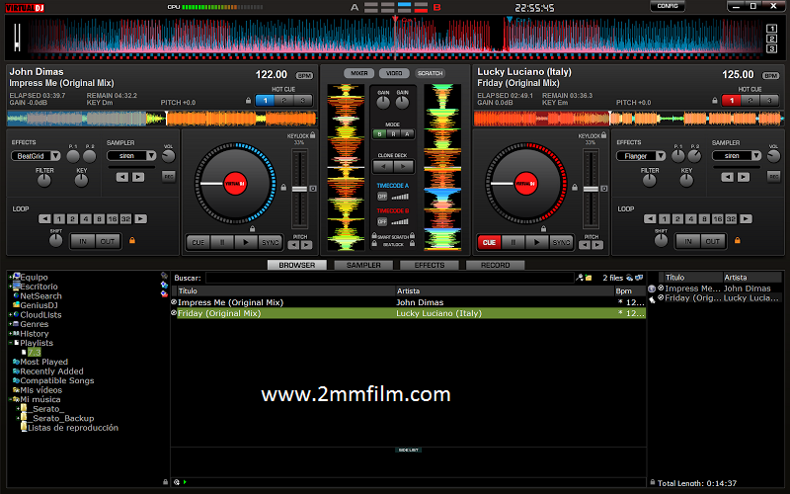This screenshot has width=790, height=494.
Task: Switch to the RECORD tab
Action: point(496,265)
